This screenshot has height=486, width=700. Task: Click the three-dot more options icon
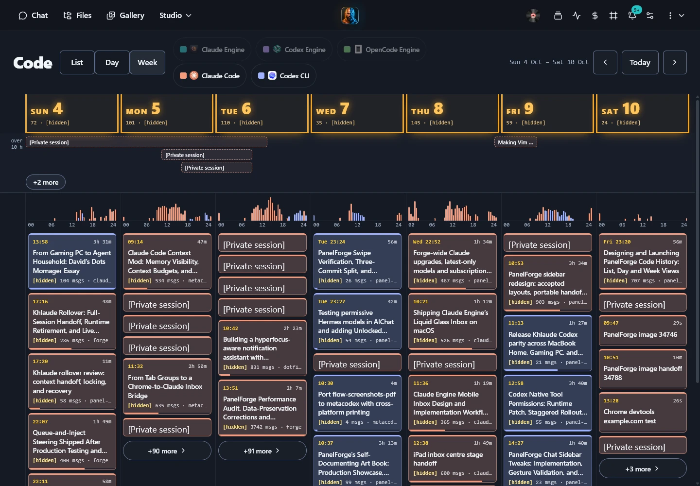(670, 16)
